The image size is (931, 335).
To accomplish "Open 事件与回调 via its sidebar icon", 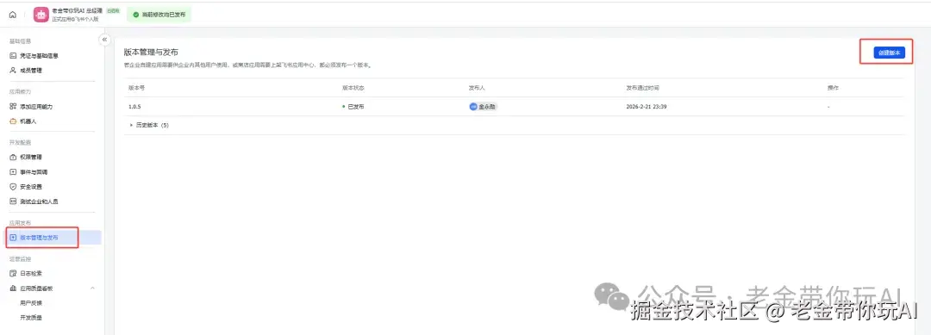I will [x=13, y=172].
